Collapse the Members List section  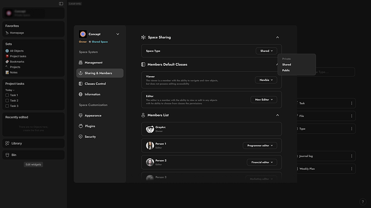coord(277,115)
